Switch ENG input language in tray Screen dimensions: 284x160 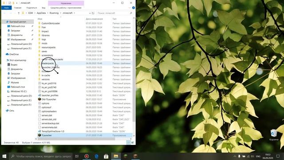[x=258, y=156]
